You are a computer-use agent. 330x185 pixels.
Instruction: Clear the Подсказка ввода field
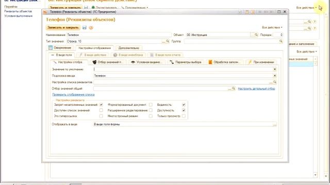pyautogui.click(x=275, y=76)
